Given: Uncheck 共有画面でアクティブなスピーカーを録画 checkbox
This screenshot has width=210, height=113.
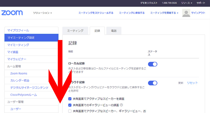Looking at the screenshot, I should point(70,99).
